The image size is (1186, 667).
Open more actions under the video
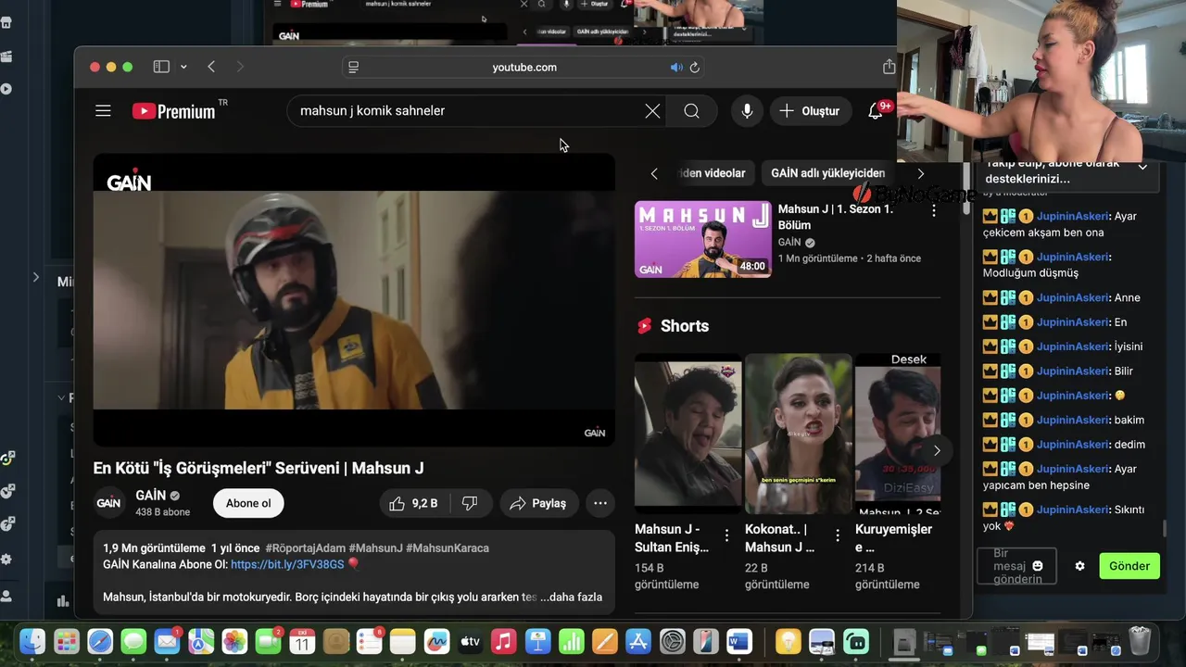[x=600, y=503]
